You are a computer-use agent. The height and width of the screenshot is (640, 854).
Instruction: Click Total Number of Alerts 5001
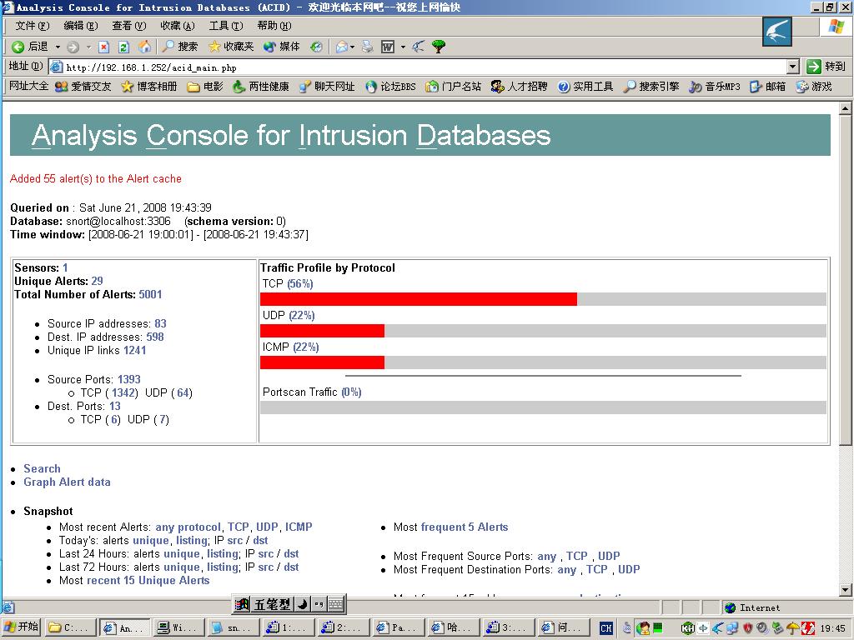click(150, 294)
